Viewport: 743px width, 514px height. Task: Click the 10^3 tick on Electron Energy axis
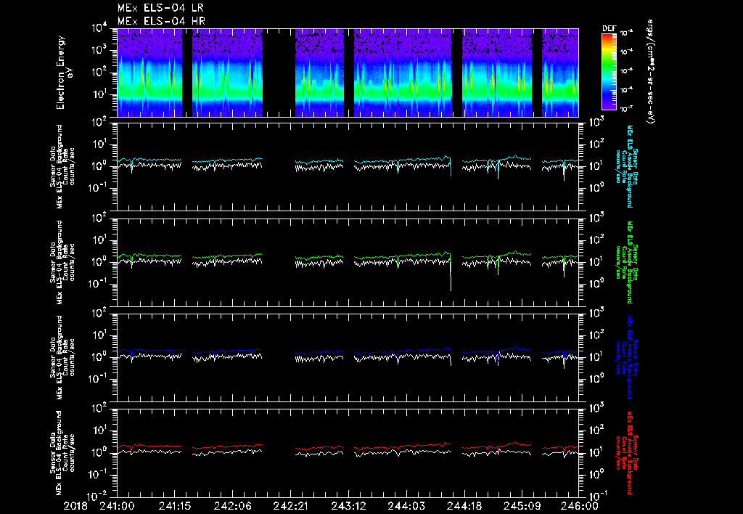click(x=98, y=50)
